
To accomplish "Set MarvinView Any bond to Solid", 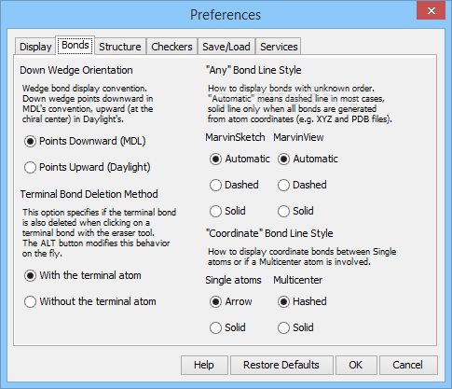I will pos(295,211).
